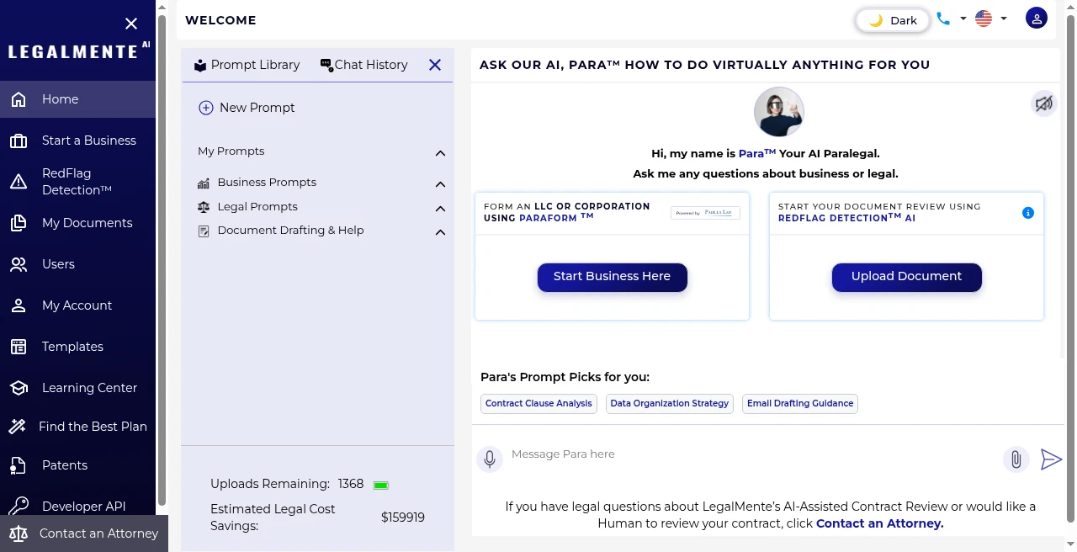Click the green uploads battery indicator

(x=381, y=485)
